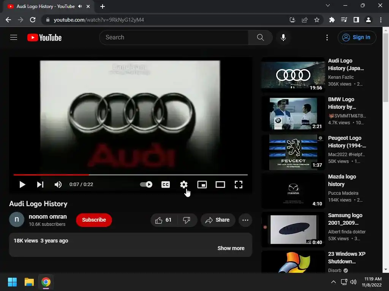Open Chrome profile icon
Image resolution: width=389 pixels, height=291 pixels.
tap(368, 20)
